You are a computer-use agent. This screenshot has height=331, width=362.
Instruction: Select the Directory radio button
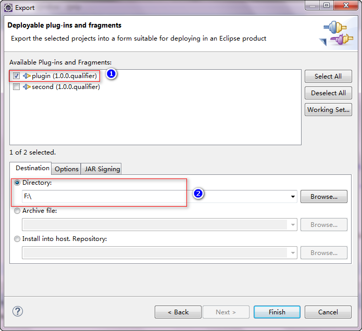point(17,183)
